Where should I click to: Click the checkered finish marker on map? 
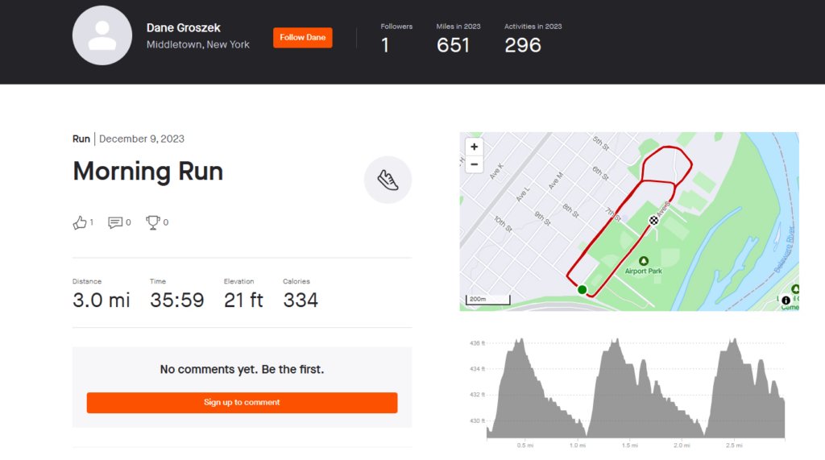pyautogui.click(x=653, y=221)
